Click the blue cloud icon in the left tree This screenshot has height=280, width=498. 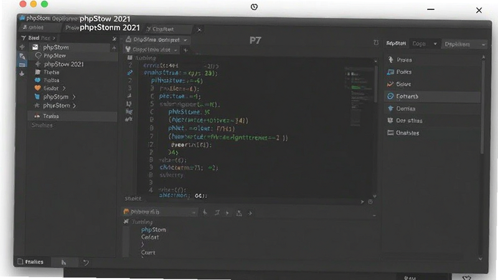pyautogui.click(x=37, y=80)
